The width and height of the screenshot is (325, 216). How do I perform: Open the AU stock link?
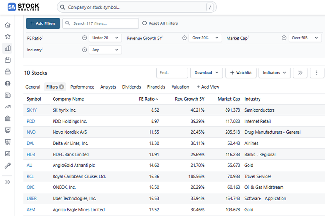29,165
